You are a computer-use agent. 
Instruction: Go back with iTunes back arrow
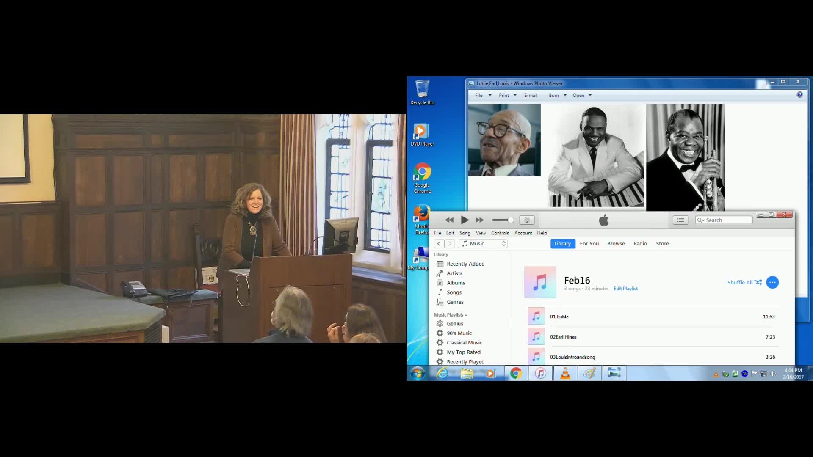(439, 244)
